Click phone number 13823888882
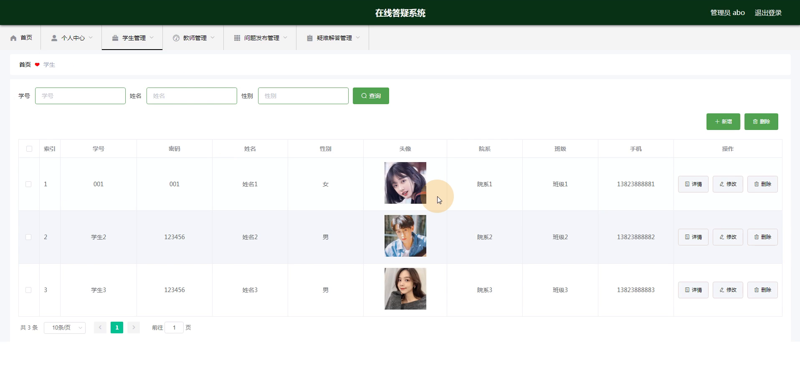The image size is (800, 390). (x=636, y=237)
